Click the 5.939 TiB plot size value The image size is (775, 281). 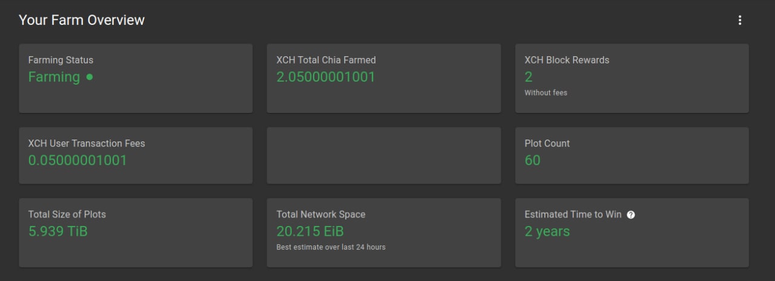click(58, 231)
